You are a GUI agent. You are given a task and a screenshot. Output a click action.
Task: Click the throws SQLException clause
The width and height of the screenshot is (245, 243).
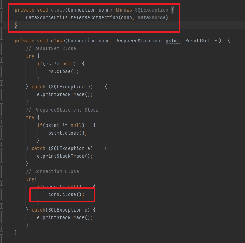(x=142, y=10)
